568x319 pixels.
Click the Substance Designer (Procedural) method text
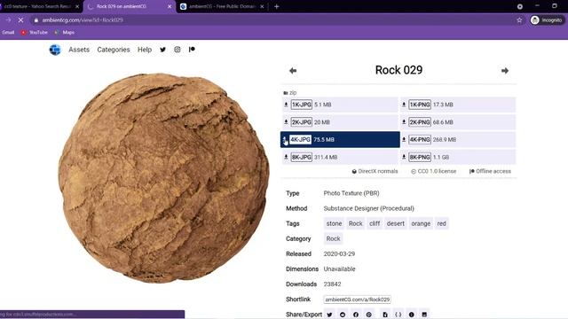(x=369, y=208)
